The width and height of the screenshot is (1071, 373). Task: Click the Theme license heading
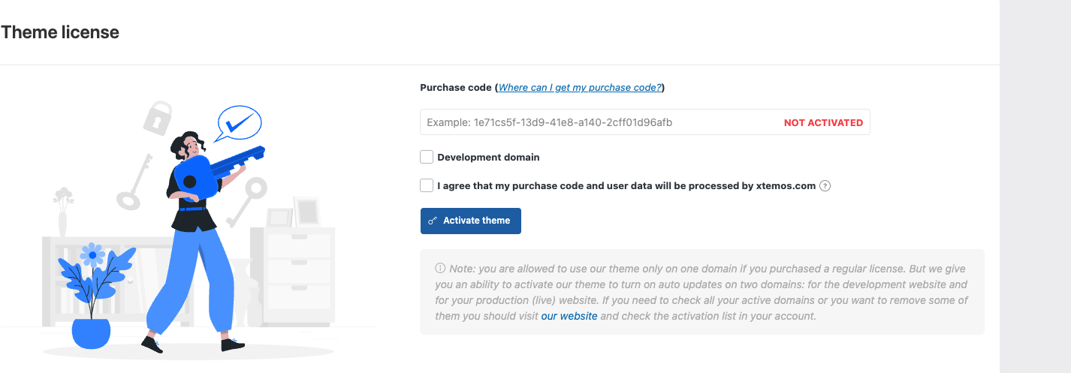60,32
